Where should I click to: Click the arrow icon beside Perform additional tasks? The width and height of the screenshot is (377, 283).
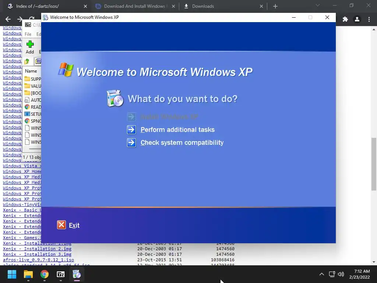(131, 130)
